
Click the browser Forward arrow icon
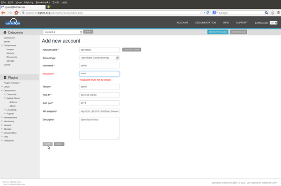click(10, 13)
